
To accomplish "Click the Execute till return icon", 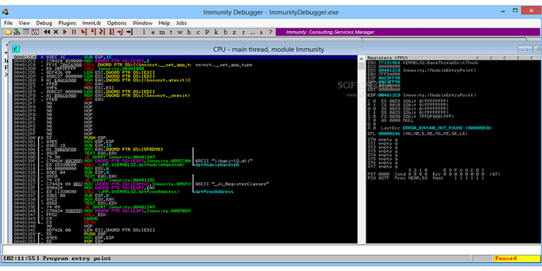I will [120, 32].
